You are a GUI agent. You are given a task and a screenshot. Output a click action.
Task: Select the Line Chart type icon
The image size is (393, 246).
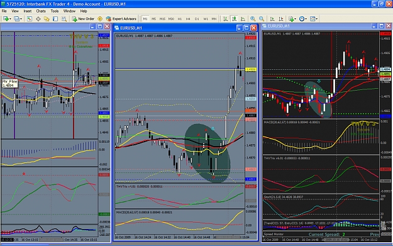click(x=243, y=19)
